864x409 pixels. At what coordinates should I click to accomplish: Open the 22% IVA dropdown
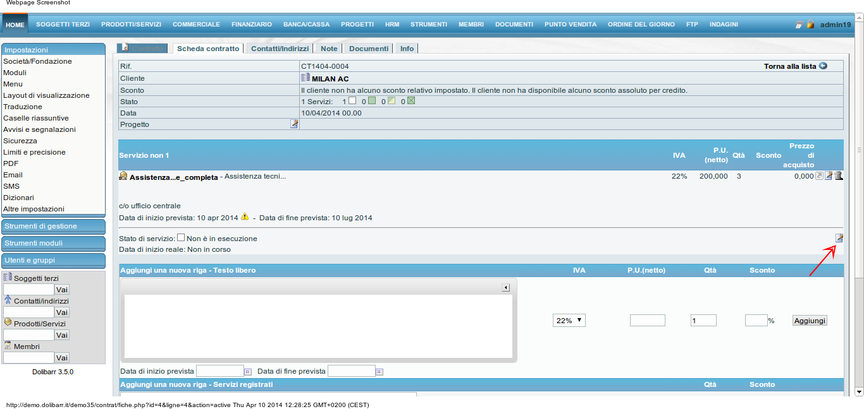point(569,321)
